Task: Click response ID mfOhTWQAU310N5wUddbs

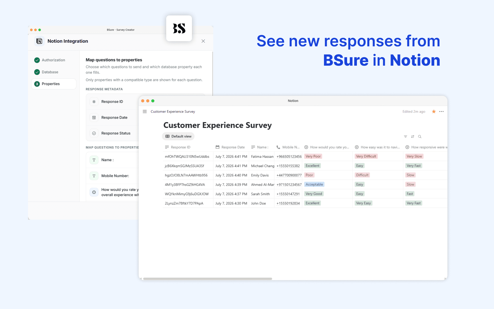Action: point(187,157)
